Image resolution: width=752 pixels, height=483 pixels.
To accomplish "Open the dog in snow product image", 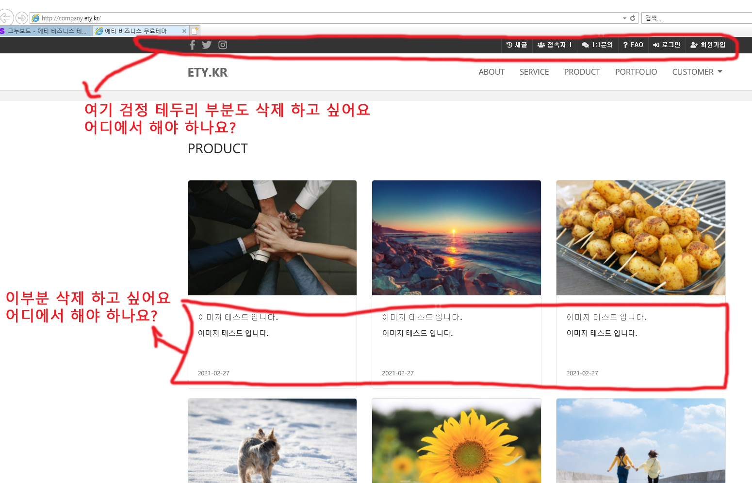I will (272, 440).
